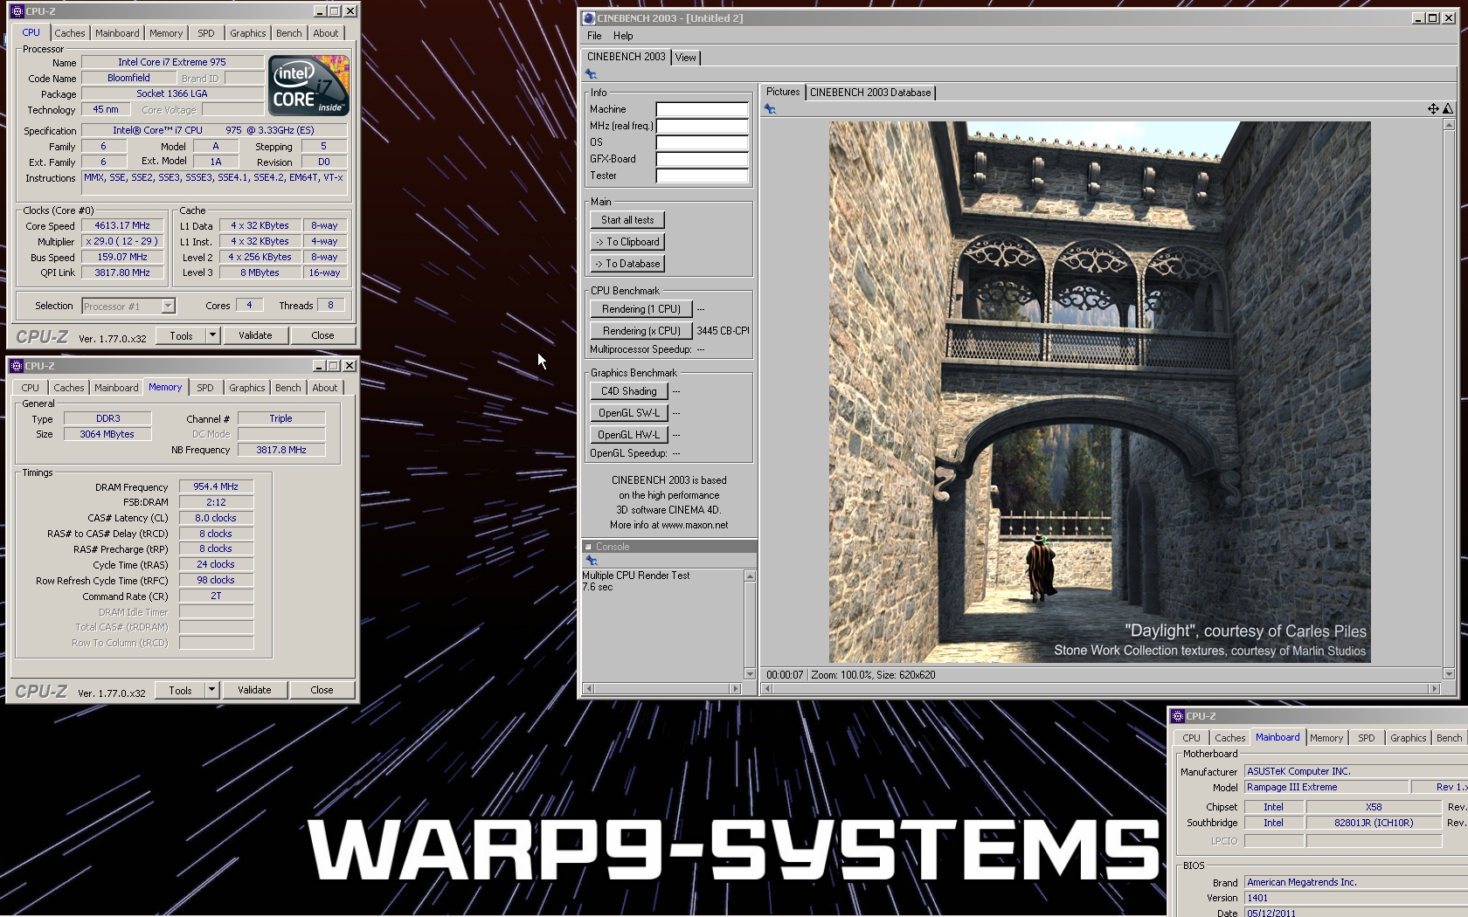Image resolution: width=1468 pixels, height=917 pixels.
Task: Open Mainboard tab in top CPU-Z window
Action: (x=117, y=33)
